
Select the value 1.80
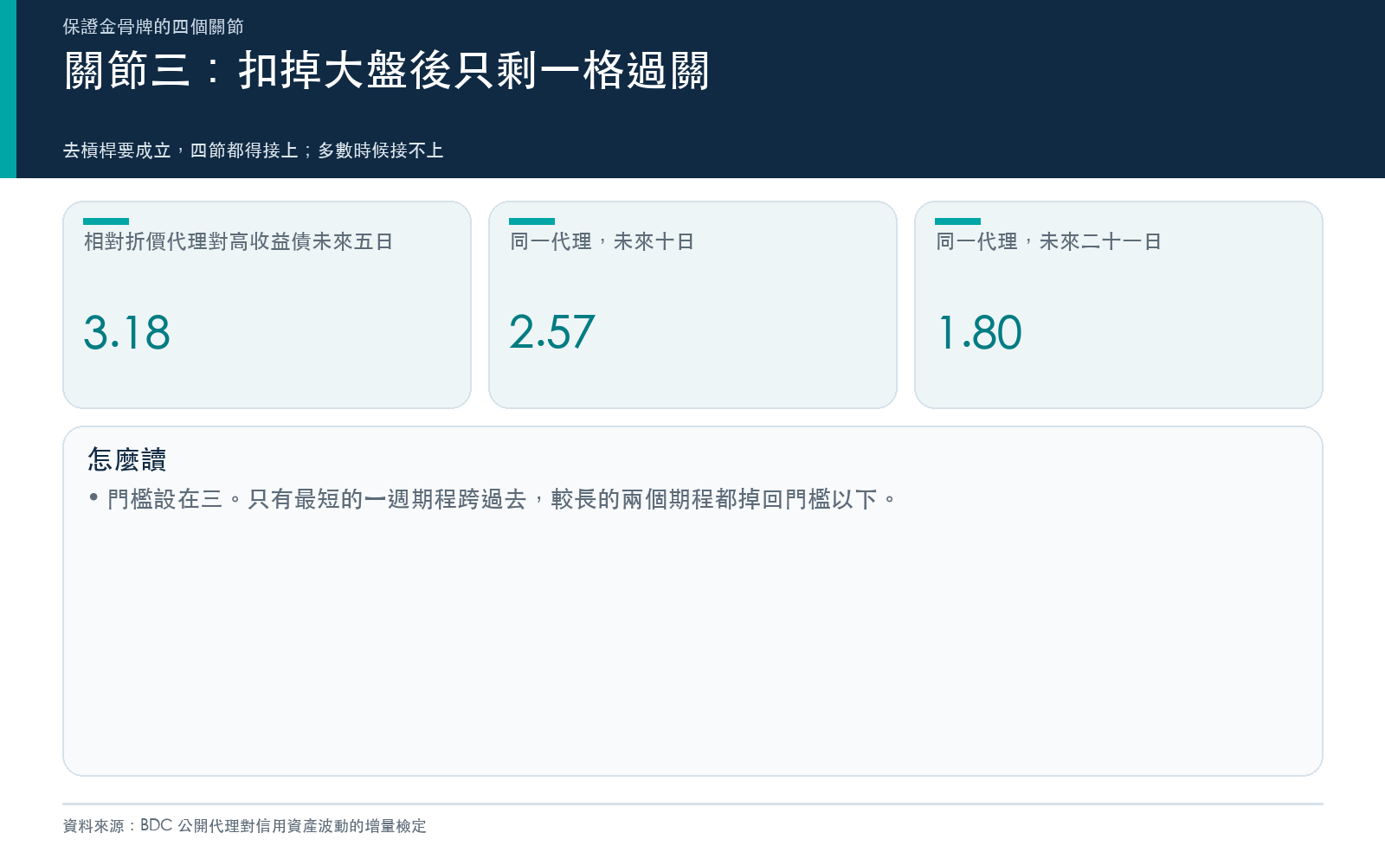pos(980,333)
